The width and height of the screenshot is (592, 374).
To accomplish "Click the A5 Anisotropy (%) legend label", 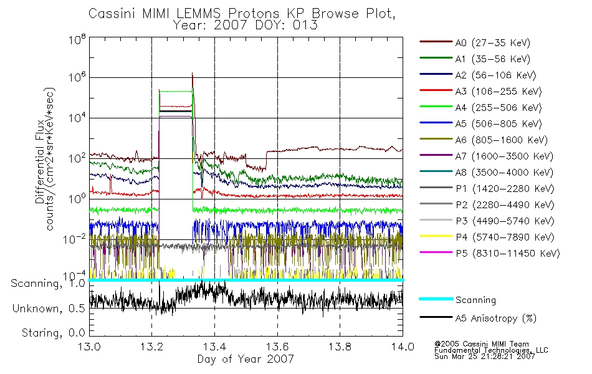I will (496, 319).
